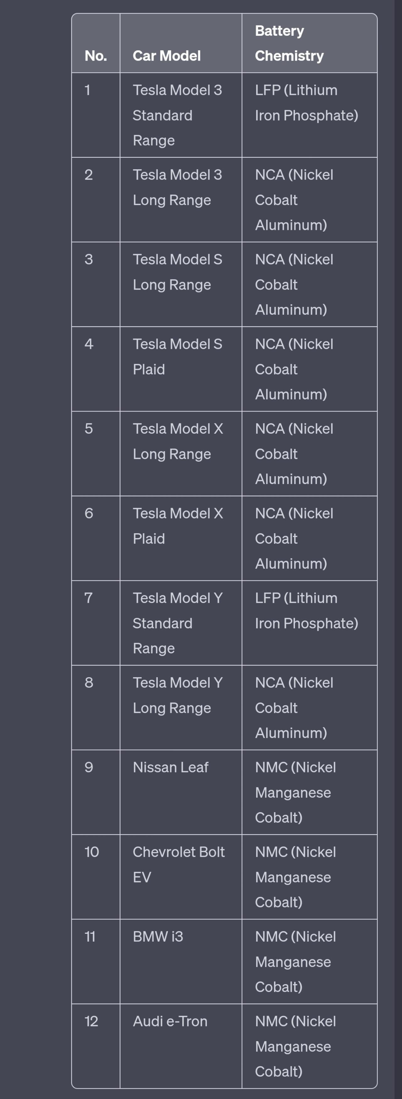
Task: Click the 'Tesla Model Y Standard Range' cell
Action: point(177,623)
